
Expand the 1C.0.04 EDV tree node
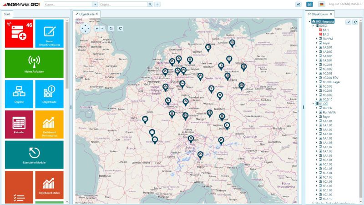tap(316, 78)
